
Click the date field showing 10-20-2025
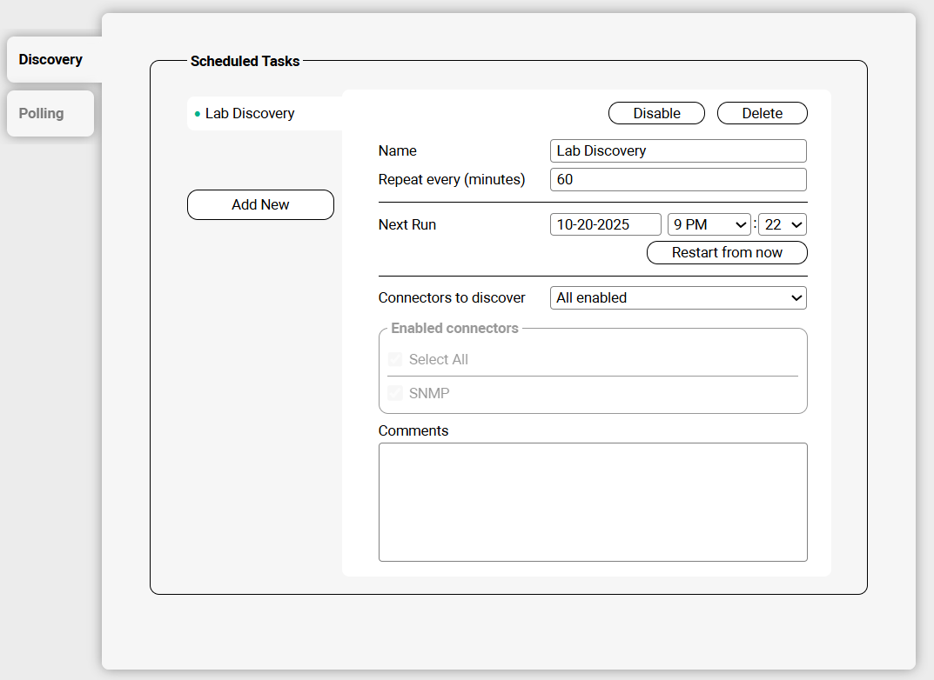click(606, 225)
